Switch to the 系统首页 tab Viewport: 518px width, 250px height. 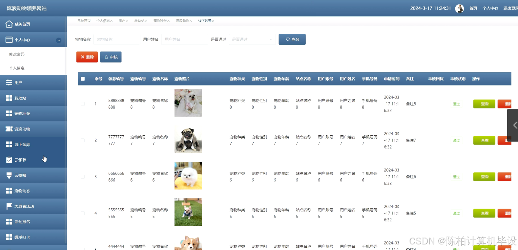(x=84, y=21)
